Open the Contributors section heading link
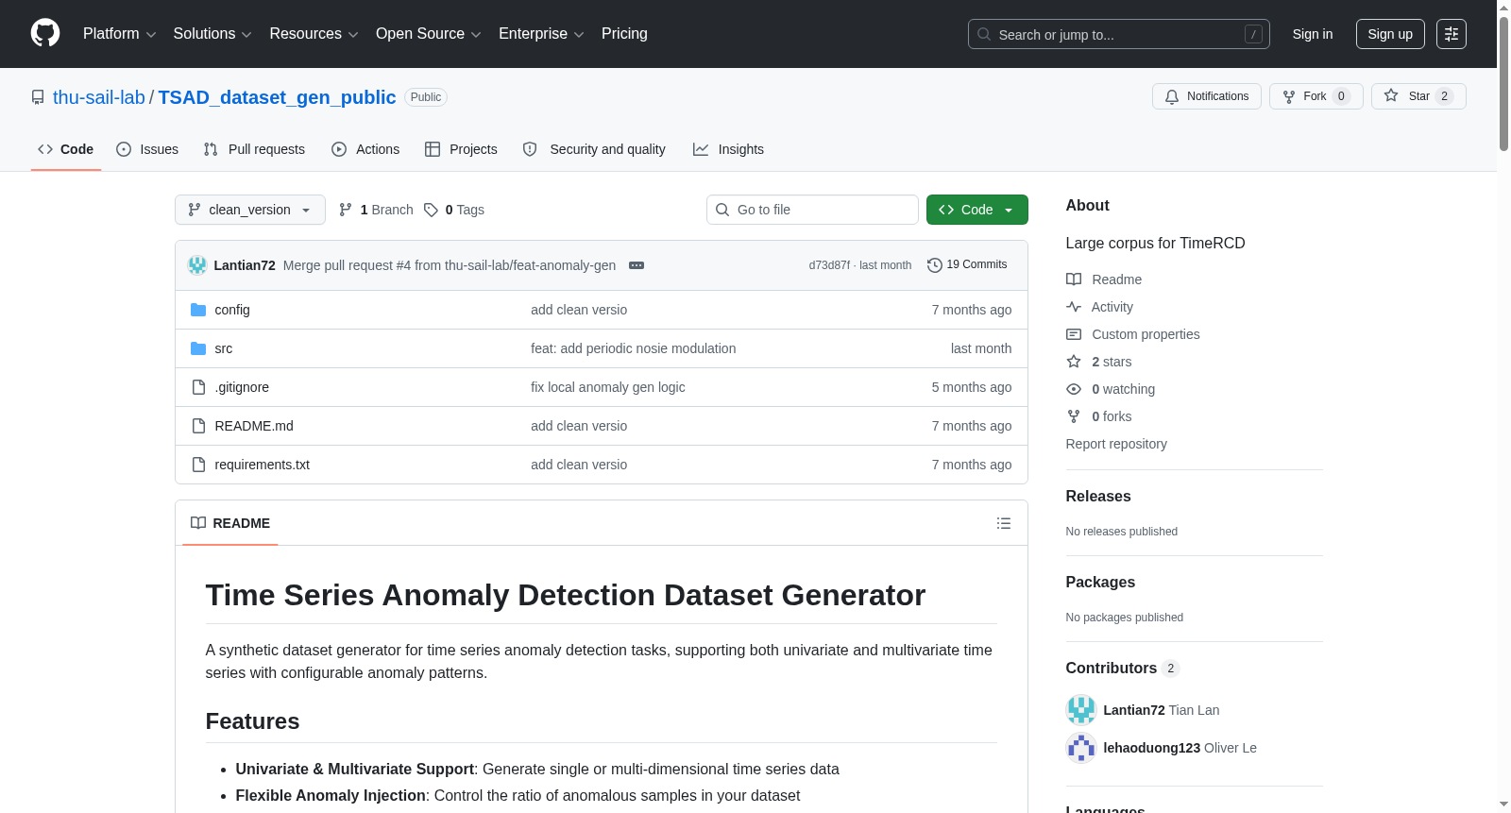 tap(1123, 669)
